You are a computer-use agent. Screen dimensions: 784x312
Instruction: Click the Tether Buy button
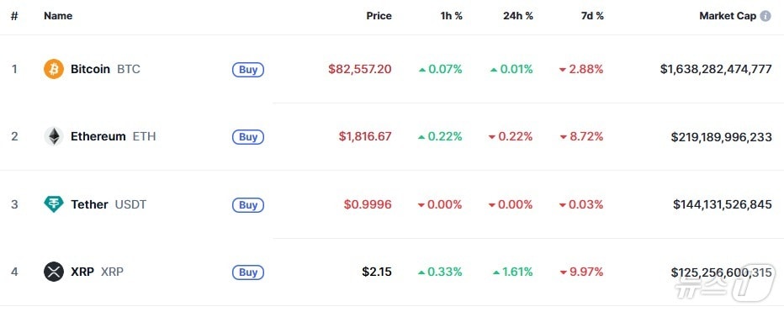(x=248, y=204)
